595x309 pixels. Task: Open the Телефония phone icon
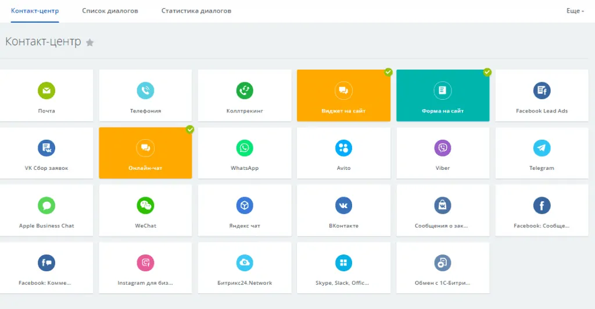(145, 90)
